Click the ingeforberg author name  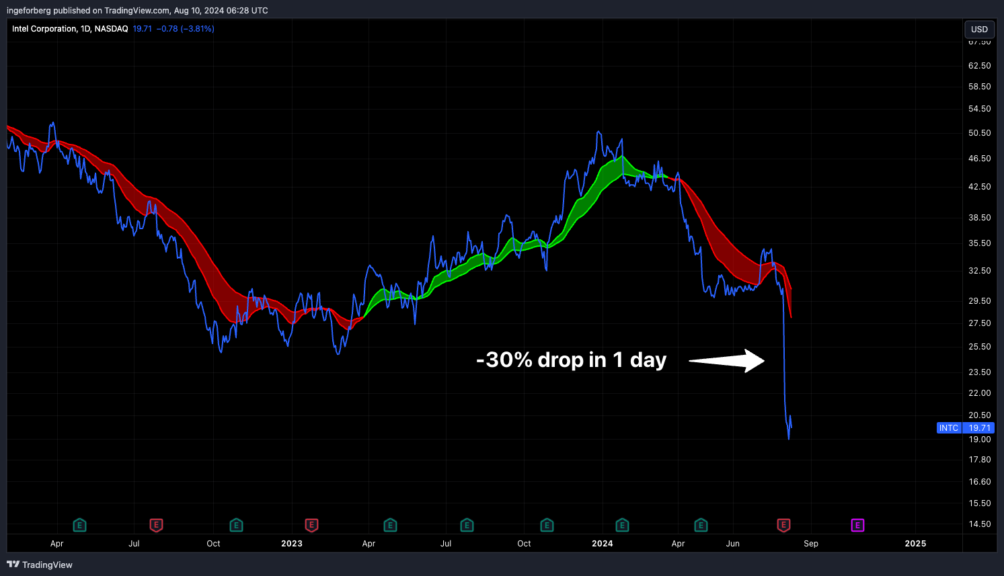click(30, 10)
